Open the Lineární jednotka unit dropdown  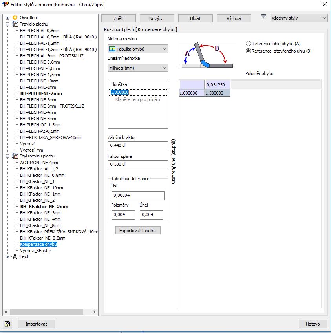pos(138,68)
